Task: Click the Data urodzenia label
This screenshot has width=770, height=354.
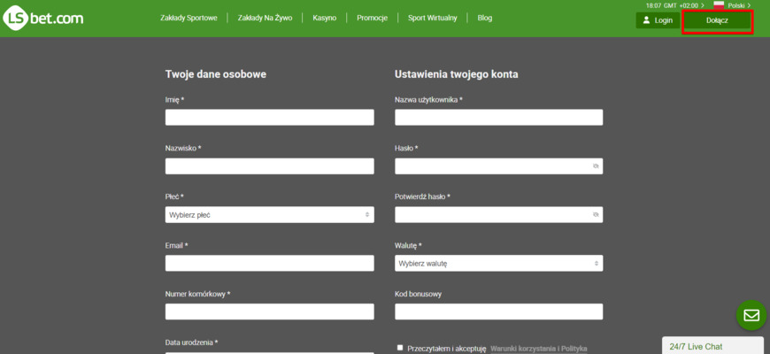Action: point(191,342)
